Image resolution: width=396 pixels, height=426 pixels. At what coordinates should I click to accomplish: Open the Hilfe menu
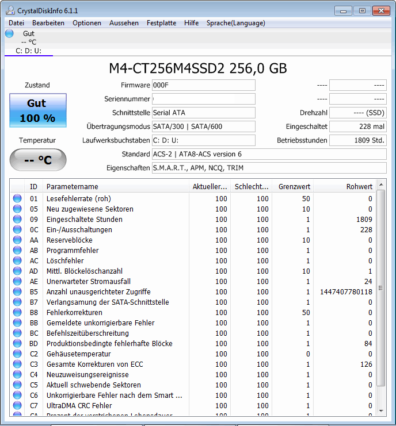pos(192,23)
